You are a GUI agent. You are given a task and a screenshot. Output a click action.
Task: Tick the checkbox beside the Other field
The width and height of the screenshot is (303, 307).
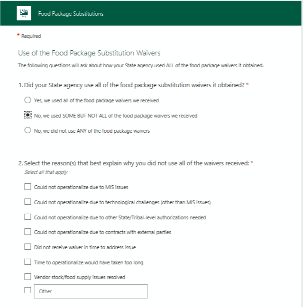[x=28, y=290]
